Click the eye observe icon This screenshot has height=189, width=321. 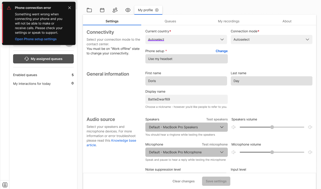(x=128, y=10)
